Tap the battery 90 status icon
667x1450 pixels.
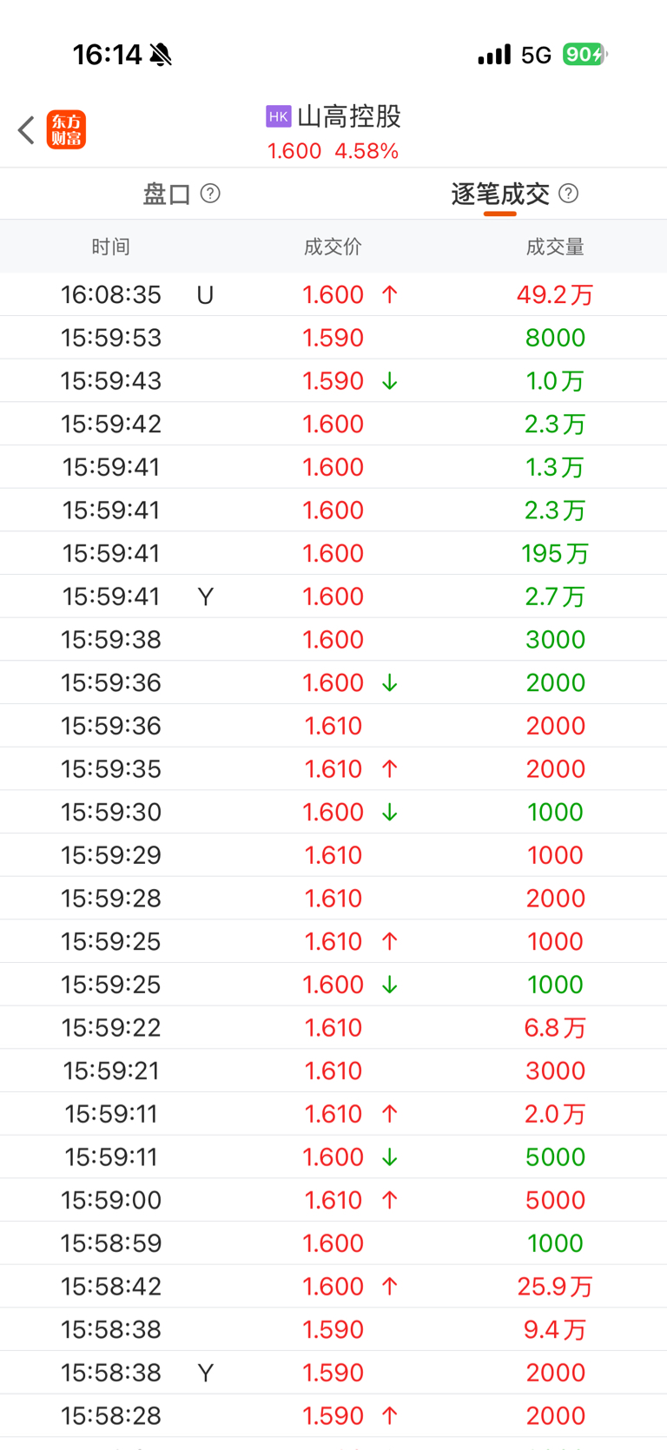[585, 55]
